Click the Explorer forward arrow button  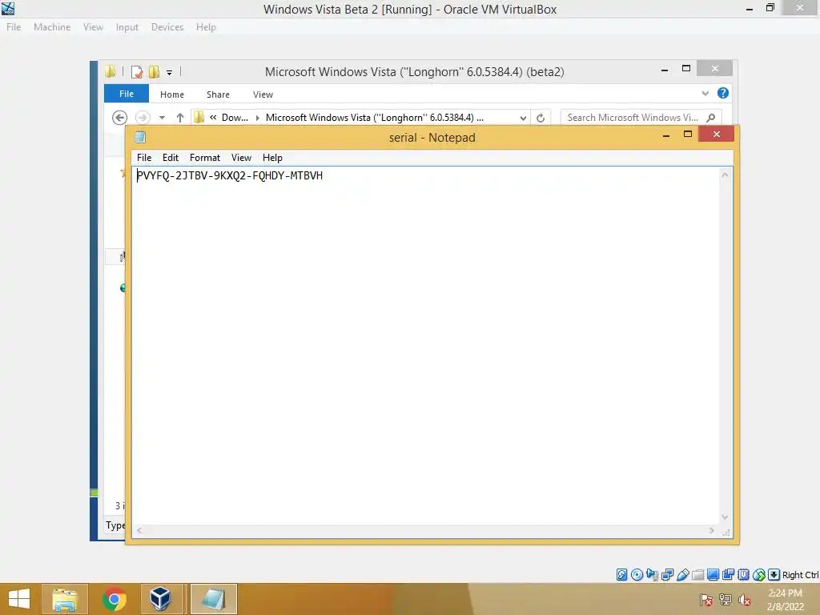tap(143, 118)
